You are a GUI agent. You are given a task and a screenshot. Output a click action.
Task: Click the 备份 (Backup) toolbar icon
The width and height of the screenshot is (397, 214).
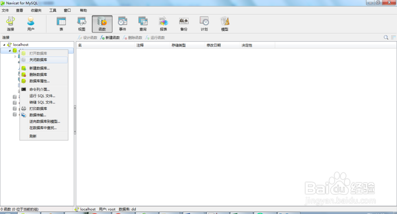184,24
